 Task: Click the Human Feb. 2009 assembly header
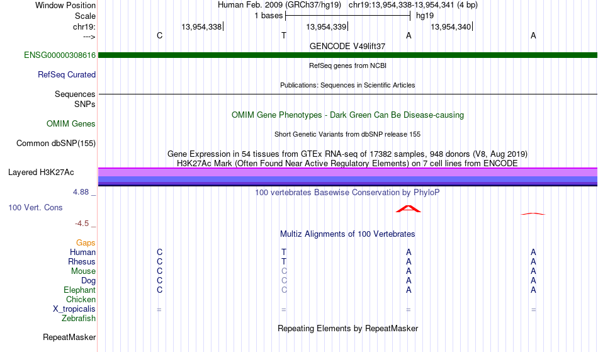click(x=279, y=5)
